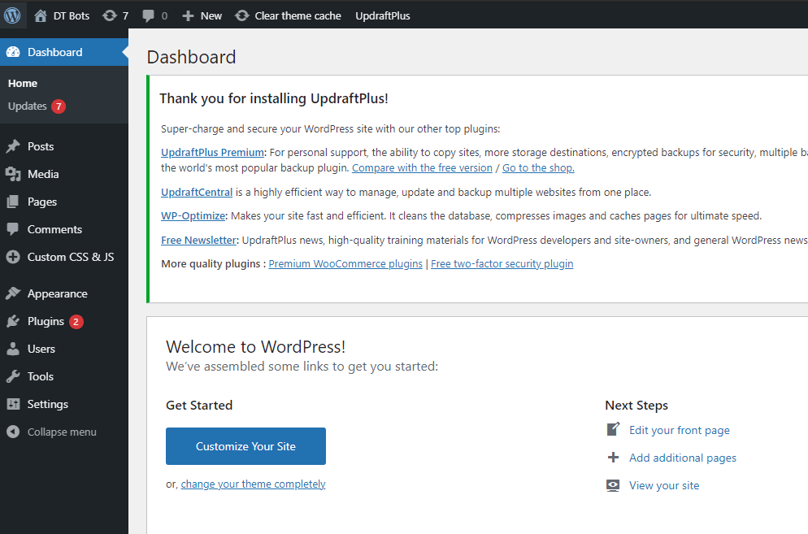Open Free two-factor security plugin link

pos(502,264)
